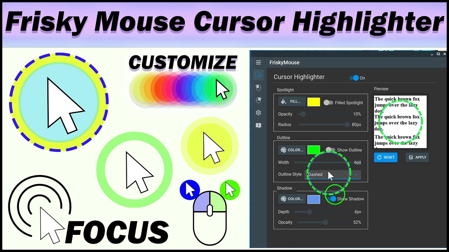Open the info/about sidebar icon
The height and width of the screenshot is (252, 449).
[259, 125]
